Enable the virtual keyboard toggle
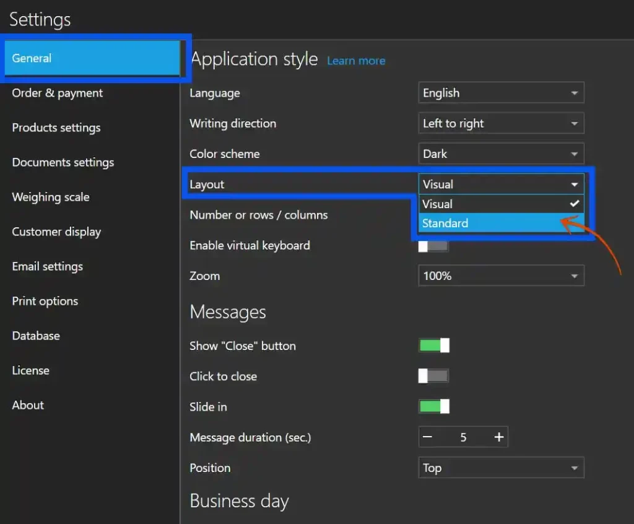The width and height of the screenshot is (634, 524). point(433,245)
